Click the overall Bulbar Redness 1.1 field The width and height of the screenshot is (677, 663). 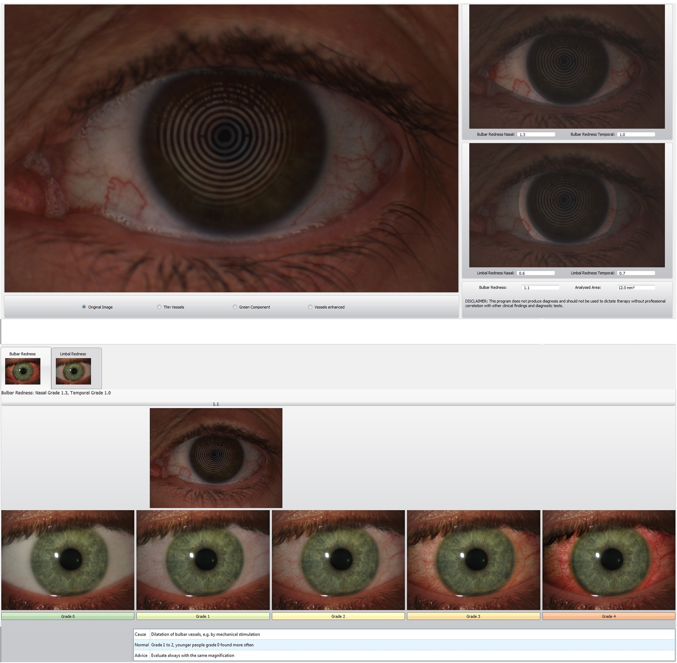pos(540,288)
